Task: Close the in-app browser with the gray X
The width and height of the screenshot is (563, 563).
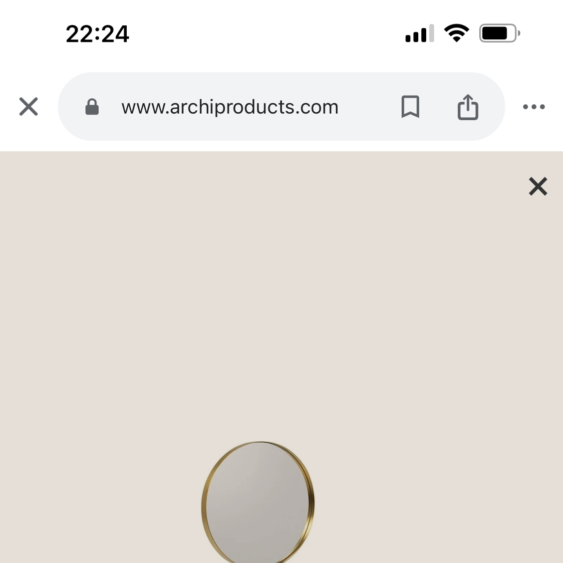Action: (28, 107)
